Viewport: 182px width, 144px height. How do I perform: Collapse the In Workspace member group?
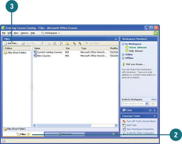click(x=123, y=44)
